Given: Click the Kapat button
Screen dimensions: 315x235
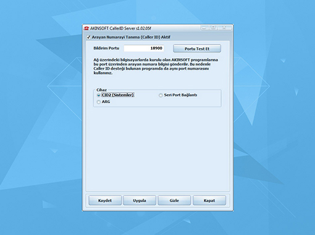Looking at the screenshot, I should tap(209, 200).
